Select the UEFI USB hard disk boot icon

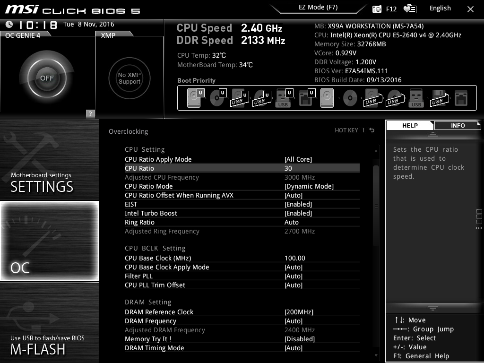pos(240,98)
